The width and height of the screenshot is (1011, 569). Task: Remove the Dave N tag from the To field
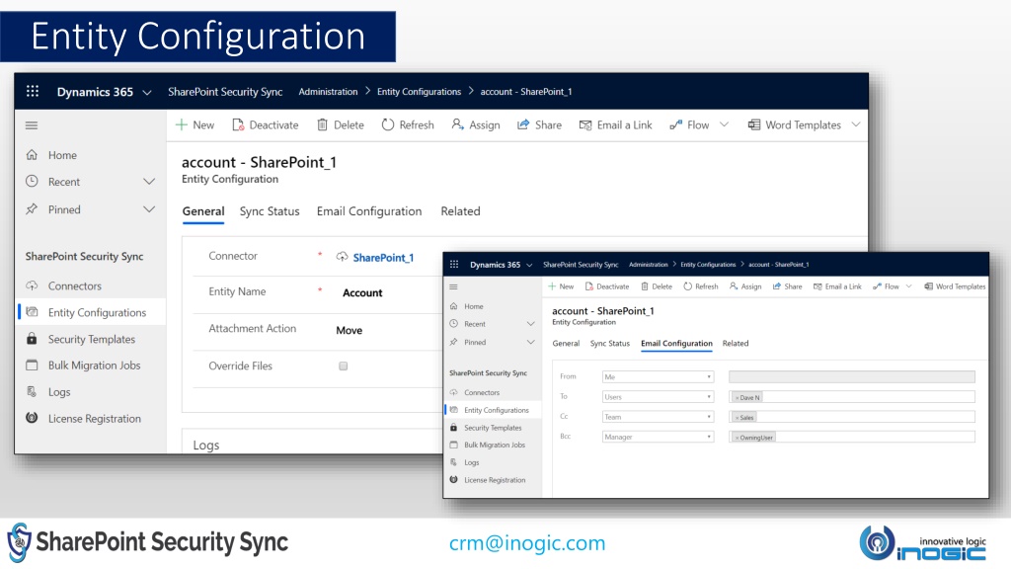tap(737, 398)
